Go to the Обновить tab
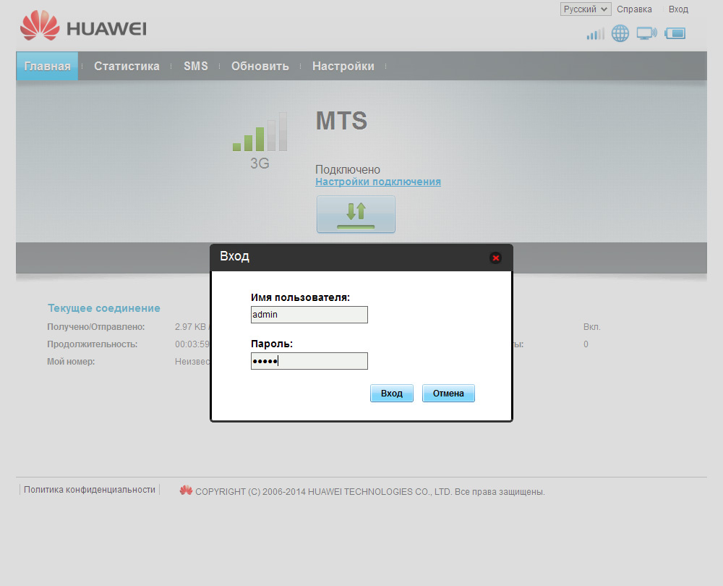Image resolution: width=723 pixels, height=586 pixels. click(260, 66)
